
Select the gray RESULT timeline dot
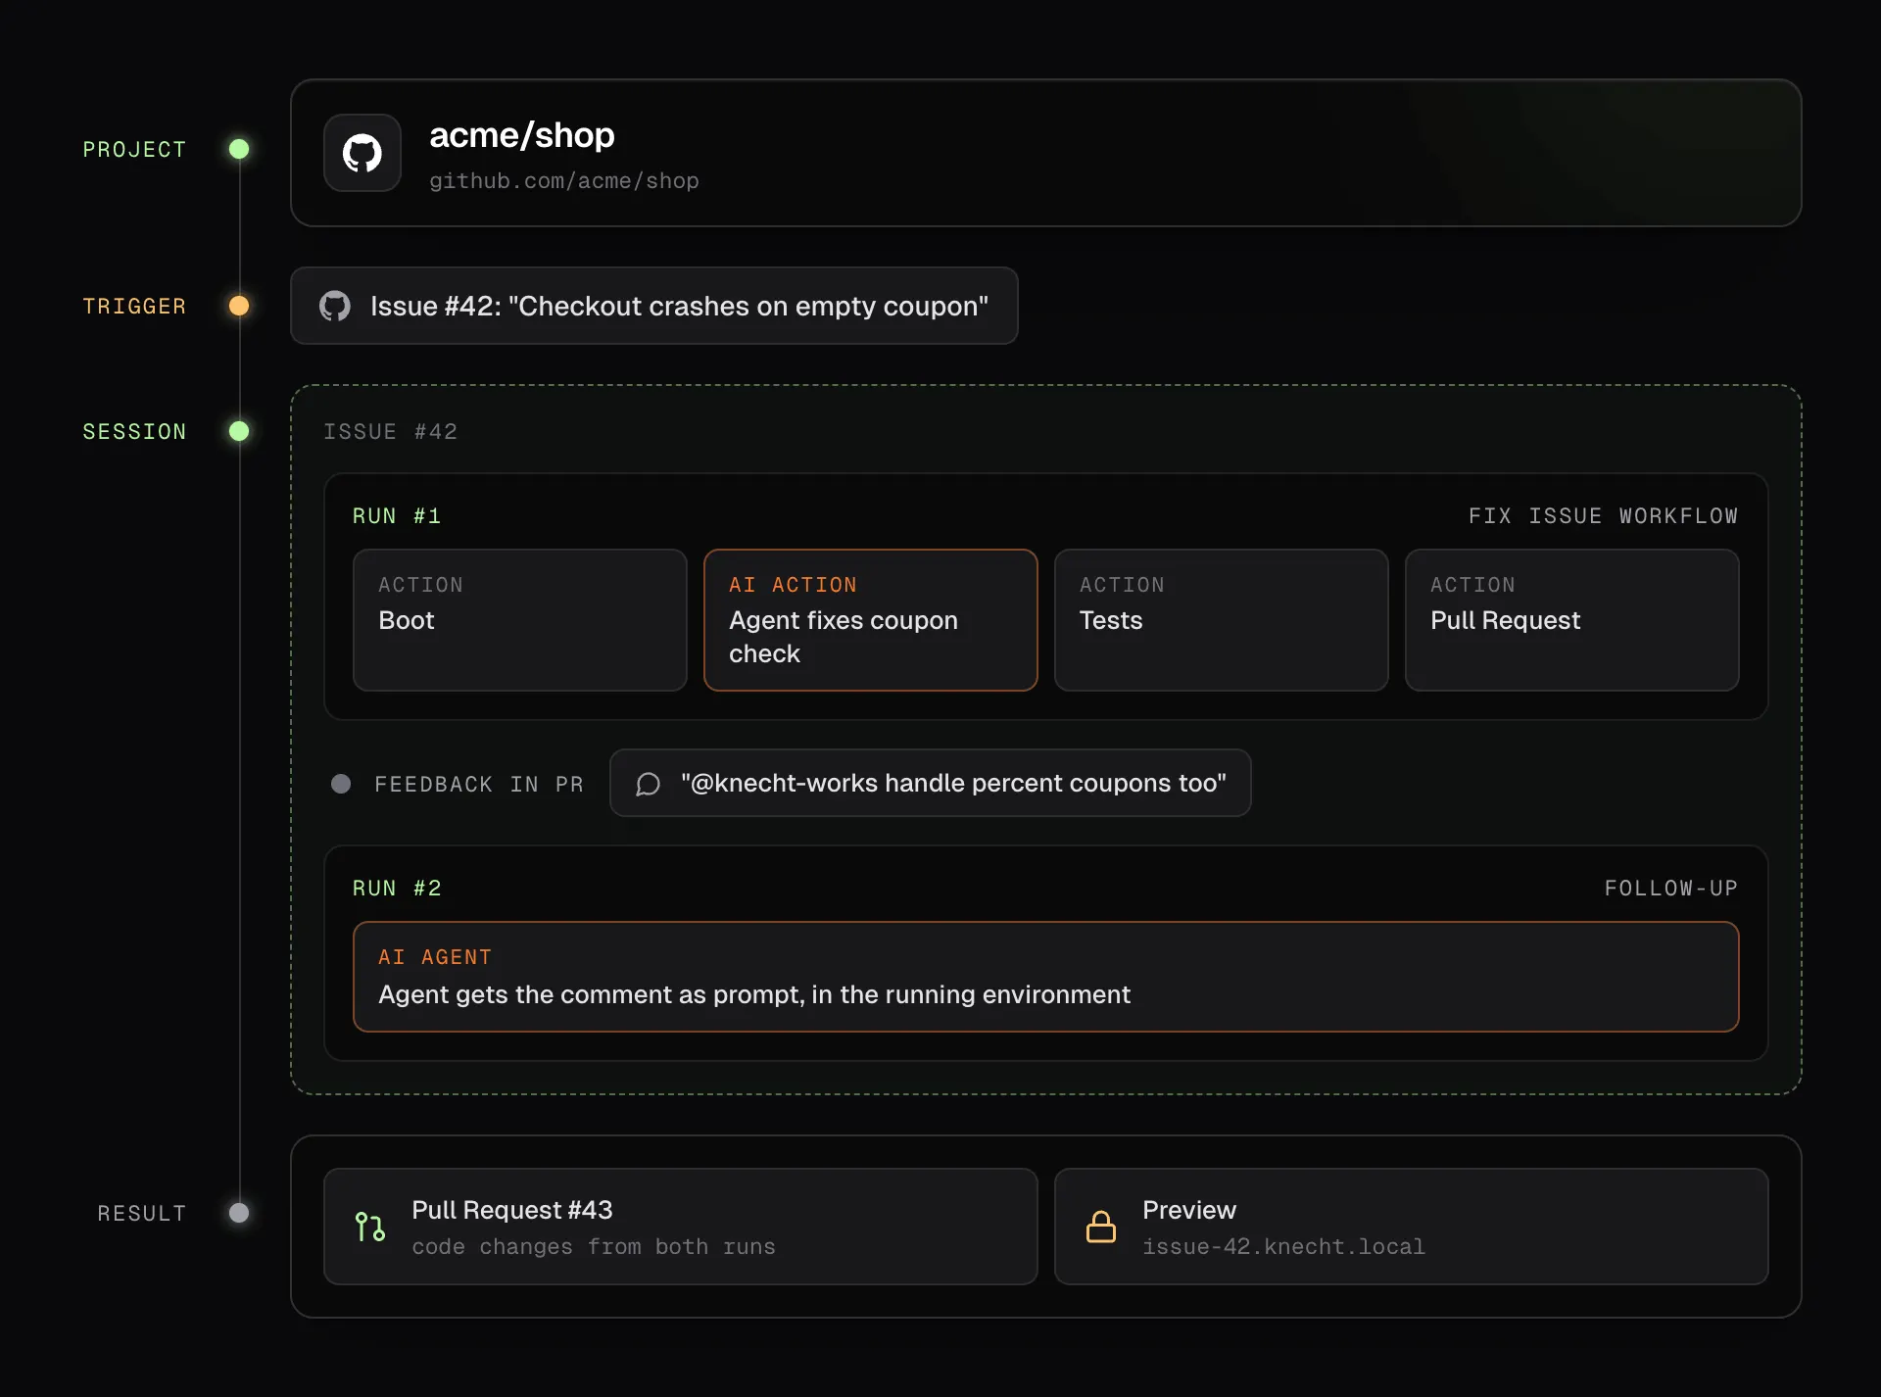pyautogui.click(x=239, y=1213)
